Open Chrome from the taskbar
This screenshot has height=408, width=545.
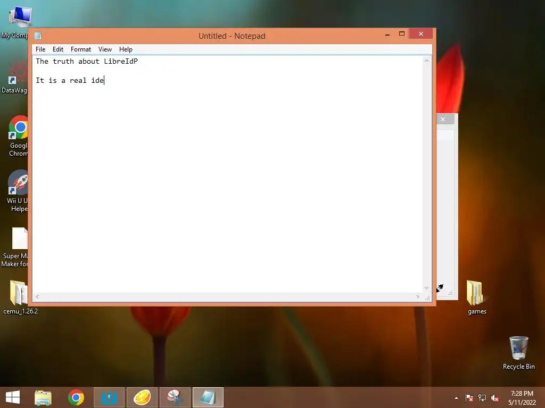pyautogui.click(x=76, y=397)
